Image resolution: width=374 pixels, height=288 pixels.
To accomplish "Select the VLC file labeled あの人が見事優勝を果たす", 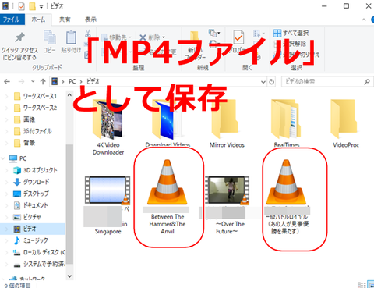I will coord(287,197).
